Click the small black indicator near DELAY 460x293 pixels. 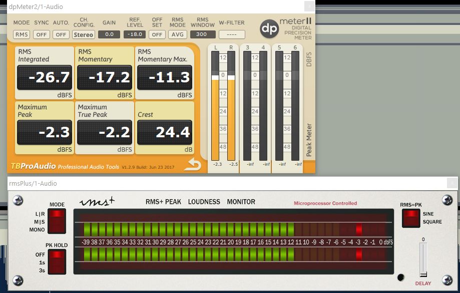[400, 277]
